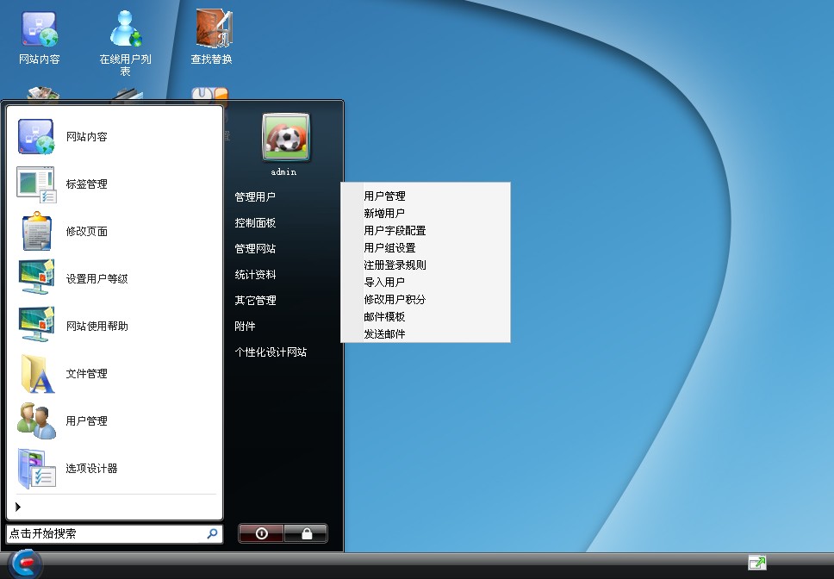Select 设置用户等级 monitor icon
Screen dimensions: 834x579
point(36,279)
